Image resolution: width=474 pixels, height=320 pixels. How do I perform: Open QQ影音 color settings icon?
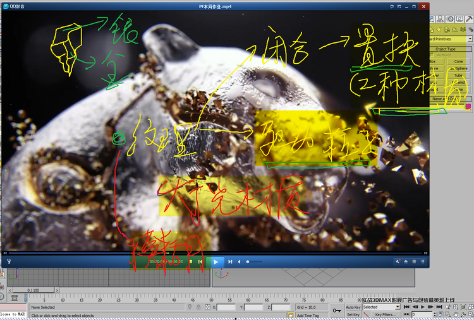(414, 262)
